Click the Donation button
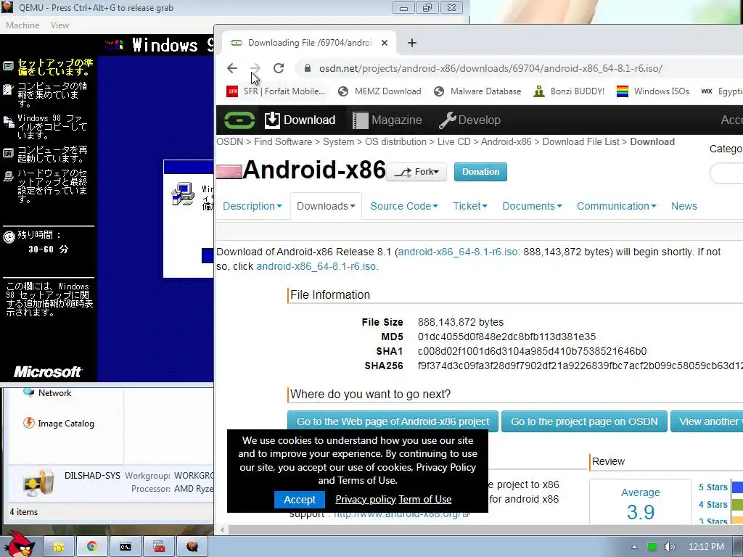 click(x=480, y=172)
